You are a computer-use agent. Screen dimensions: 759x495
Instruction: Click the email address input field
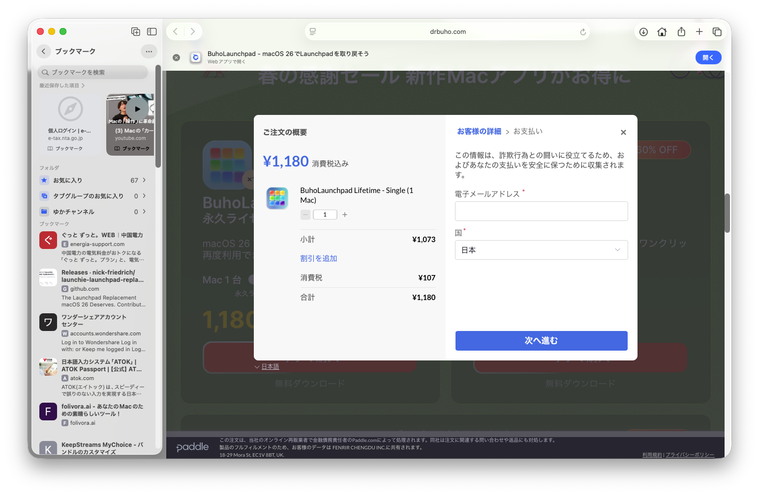click(541, 211)
